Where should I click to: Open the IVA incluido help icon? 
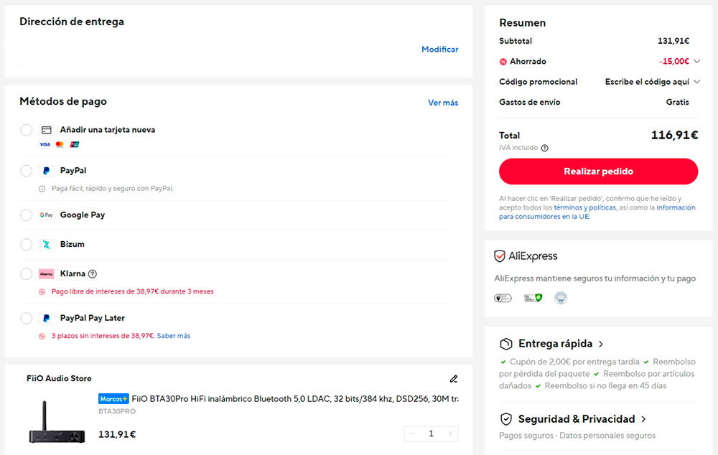click(544, 148)
